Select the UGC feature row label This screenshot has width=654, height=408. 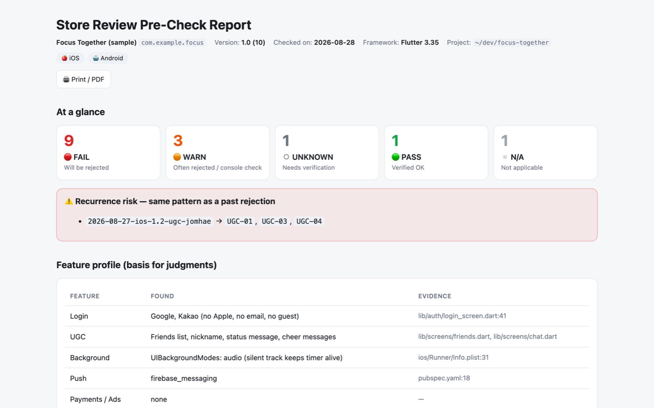coord(78,337)
